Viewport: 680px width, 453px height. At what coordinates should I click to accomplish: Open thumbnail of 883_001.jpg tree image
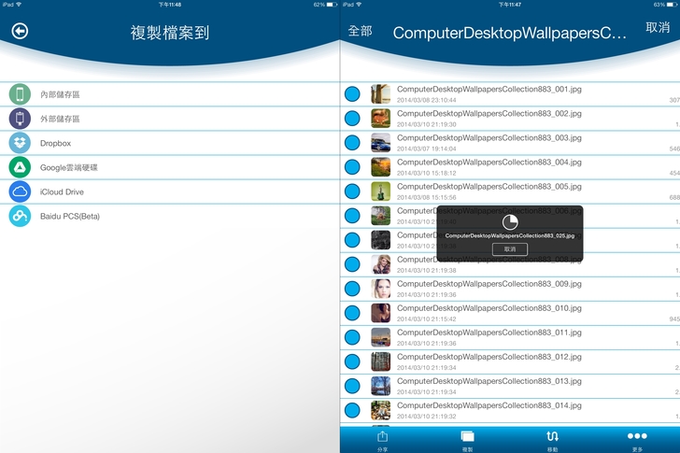click(381, 94)
